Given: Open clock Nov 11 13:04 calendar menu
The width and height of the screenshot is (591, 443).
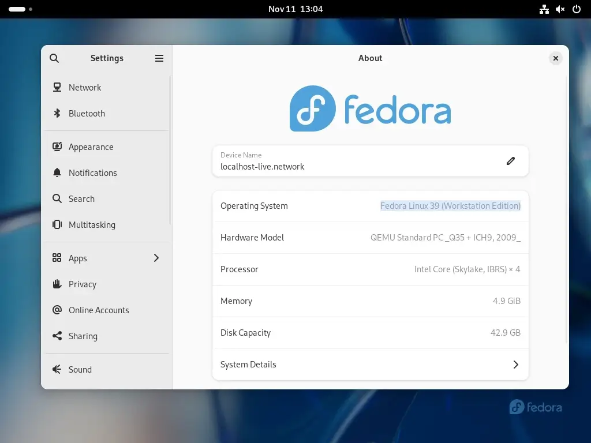Looking at the screenshot, I should pos(295,9).
